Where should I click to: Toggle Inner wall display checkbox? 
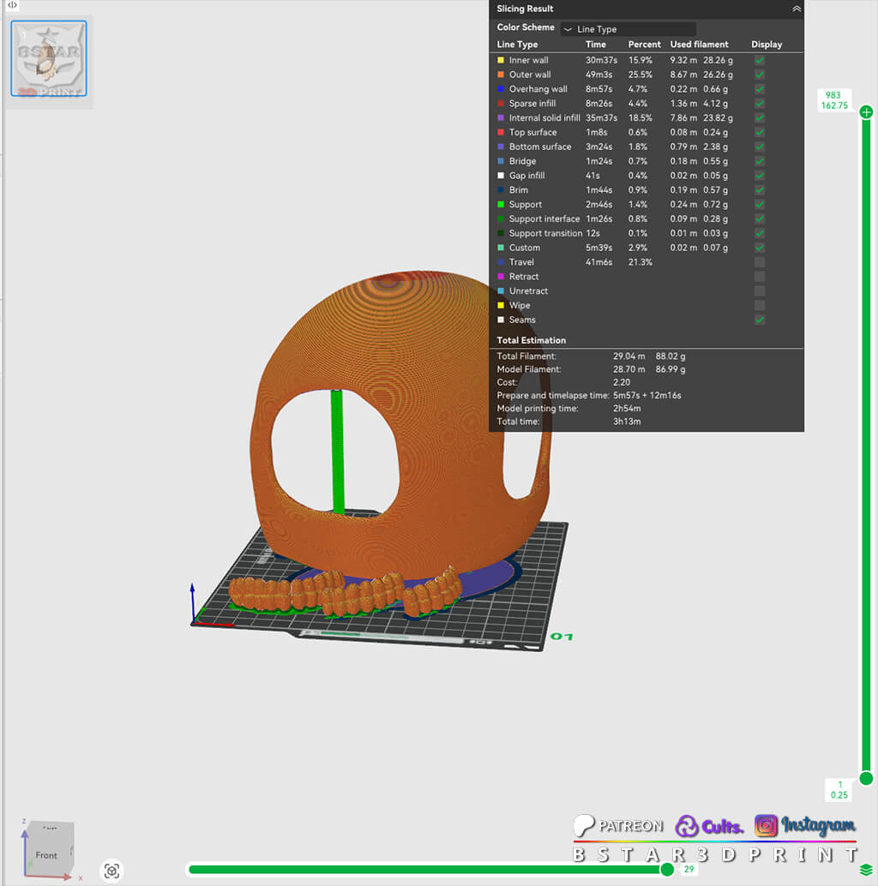click(x=760, y=60)
